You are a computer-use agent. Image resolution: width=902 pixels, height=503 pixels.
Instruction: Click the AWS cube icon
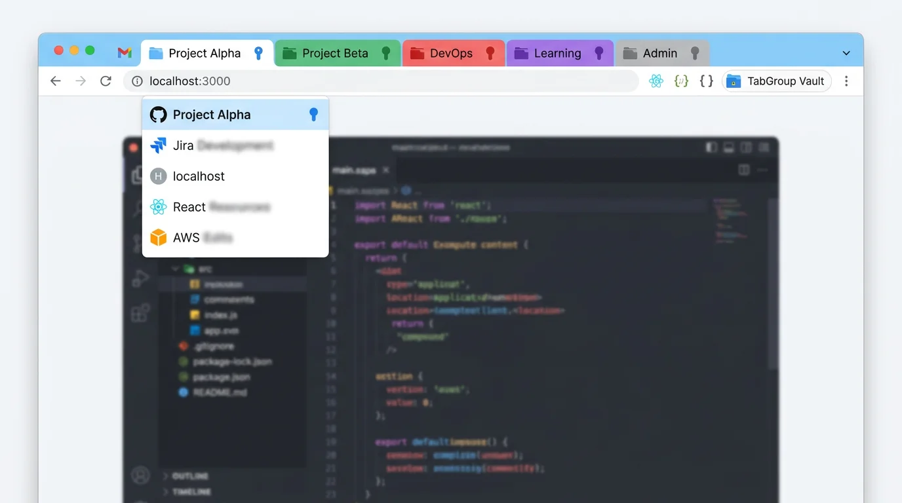pyautogui.click(x=158, y=238)
